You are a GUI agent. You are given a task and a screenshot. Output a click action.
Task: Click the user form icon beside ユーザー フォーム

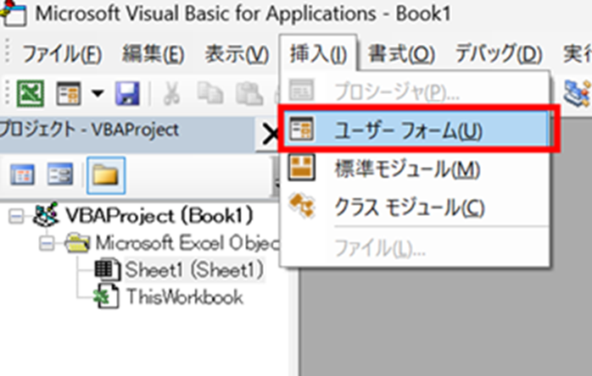pyautogui.click(x=301, y=129)
